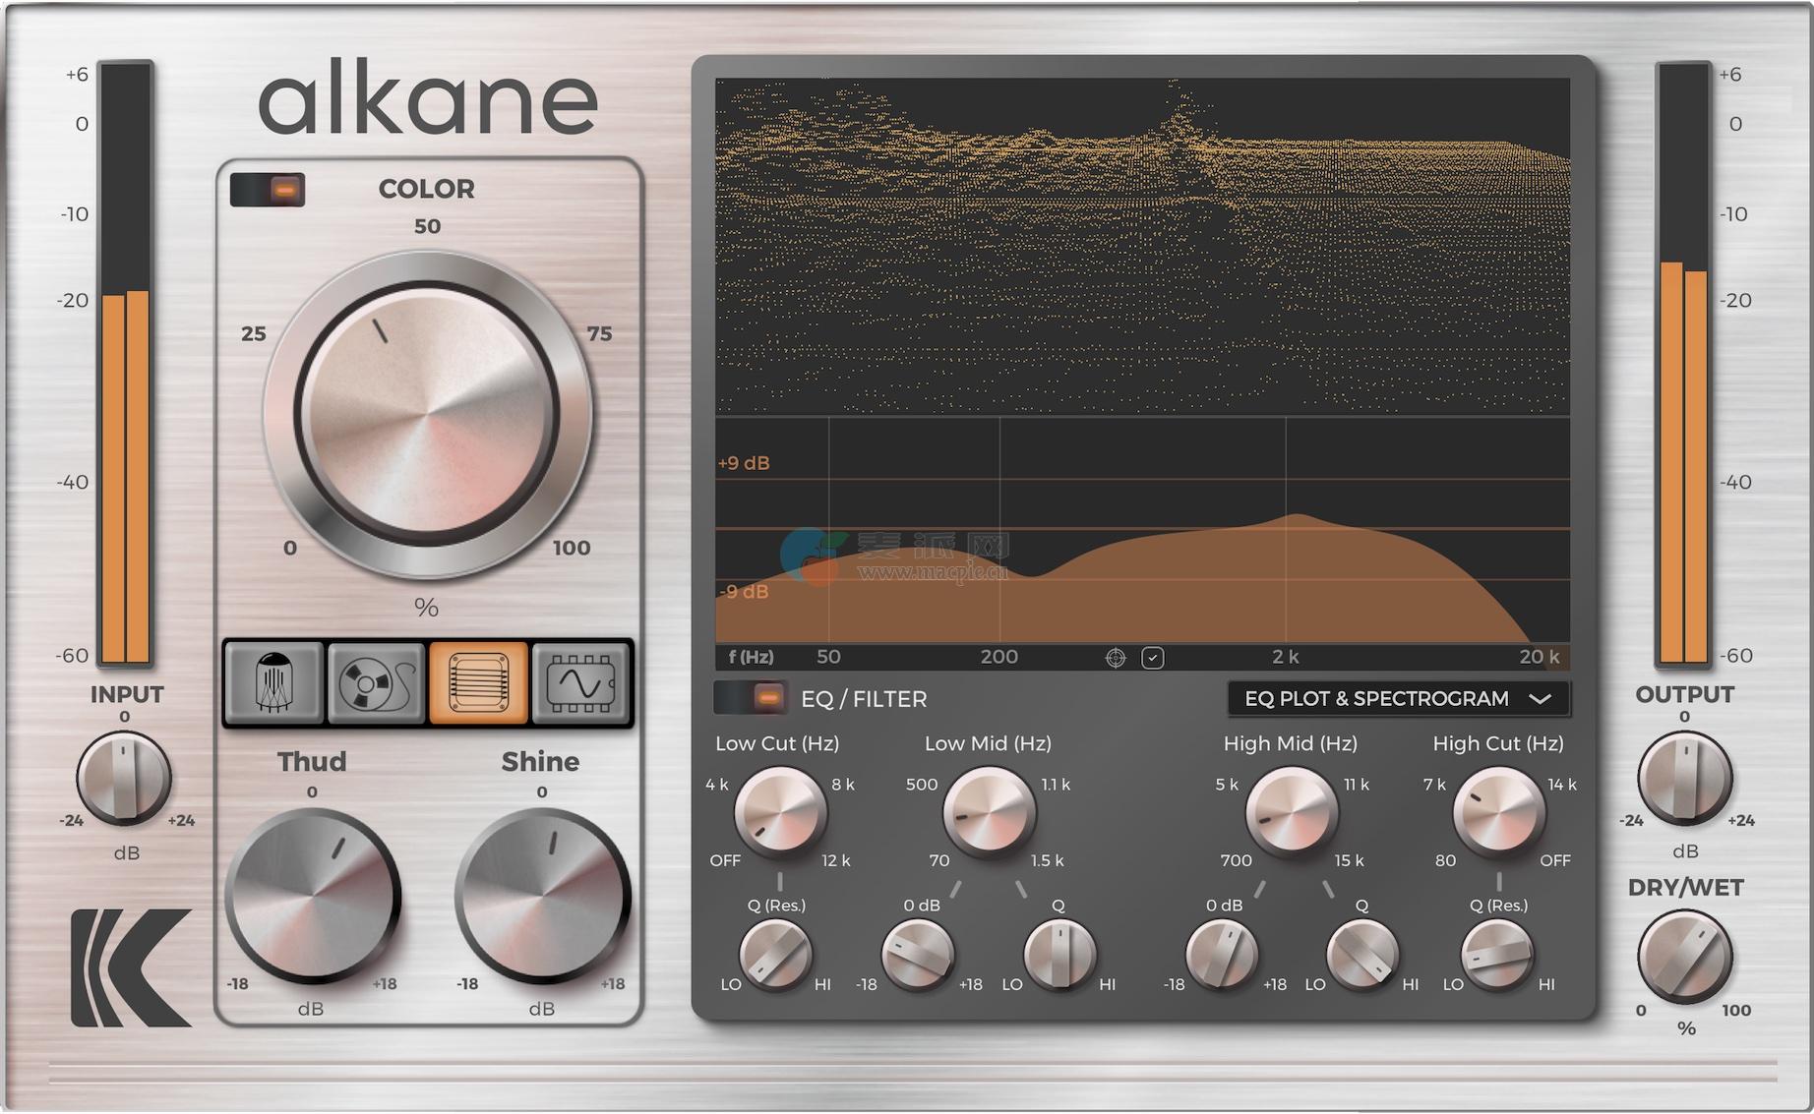The image size is (1814, 1114).
Task: Expand the display mode chevron arrow
Action: pos(1540,699)
